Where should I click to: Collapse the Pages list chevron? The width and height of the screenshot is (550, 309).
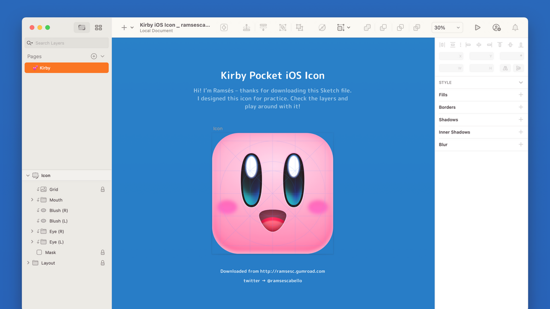(102, 56)
